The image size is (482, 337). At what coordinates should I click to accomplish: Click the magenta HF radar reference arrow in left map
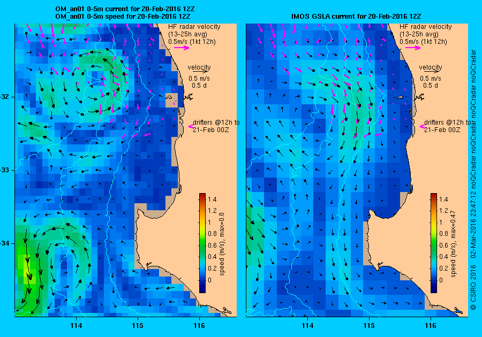point(182,48)
